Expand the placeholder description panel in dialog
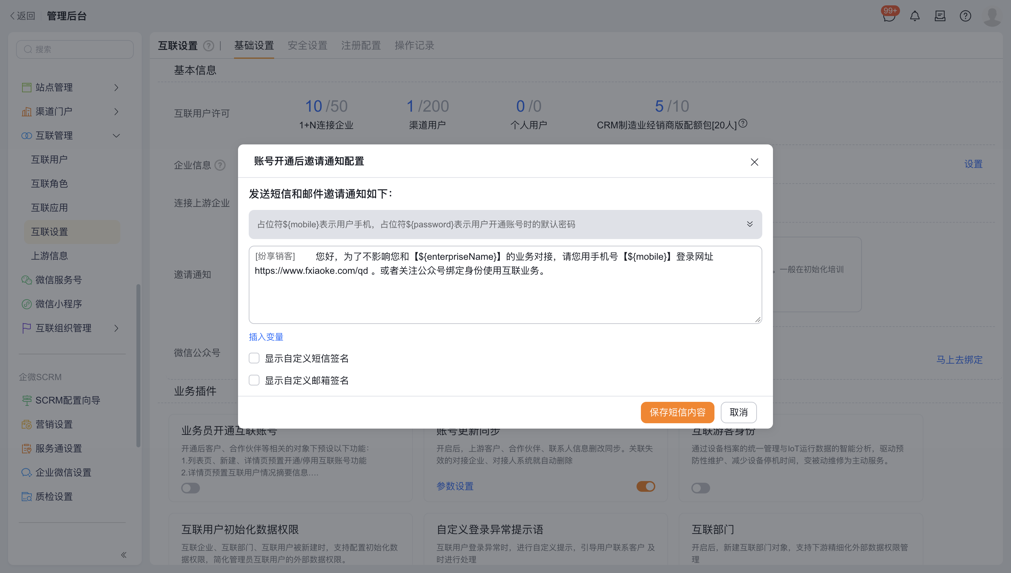Viewport: 1011px width, 573px height. pos(750,224)
